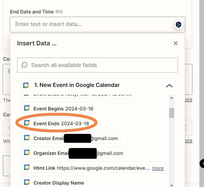The image size is (204, 187).
Task: Select the Event Begins 2024-03-16 field
Action: tap(59, 108)
